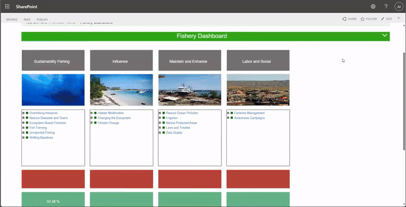Image resolution: width=406 pixels, height=207 pixels.
Task: Click gray square beside Fish Farming
Action: pyautogui.click(x=23, y=128)
